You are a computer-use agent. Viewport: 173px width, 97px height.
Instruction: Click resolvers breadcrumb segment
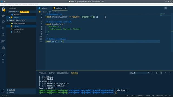click(55, 12)
